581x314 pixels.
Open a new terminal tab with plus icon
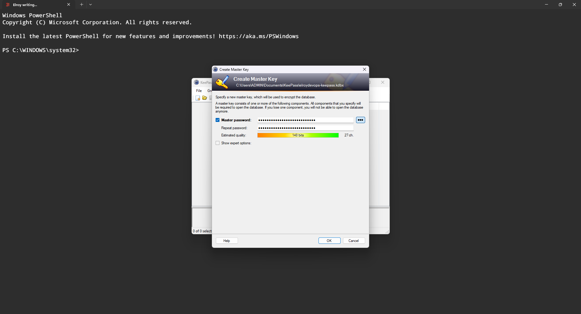pos(81,5)
